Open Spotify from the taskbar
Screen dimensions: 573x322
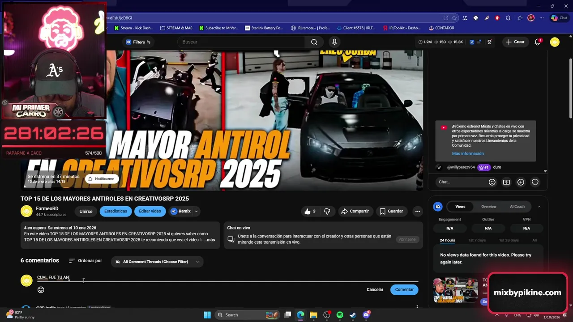tap(340, 315)
